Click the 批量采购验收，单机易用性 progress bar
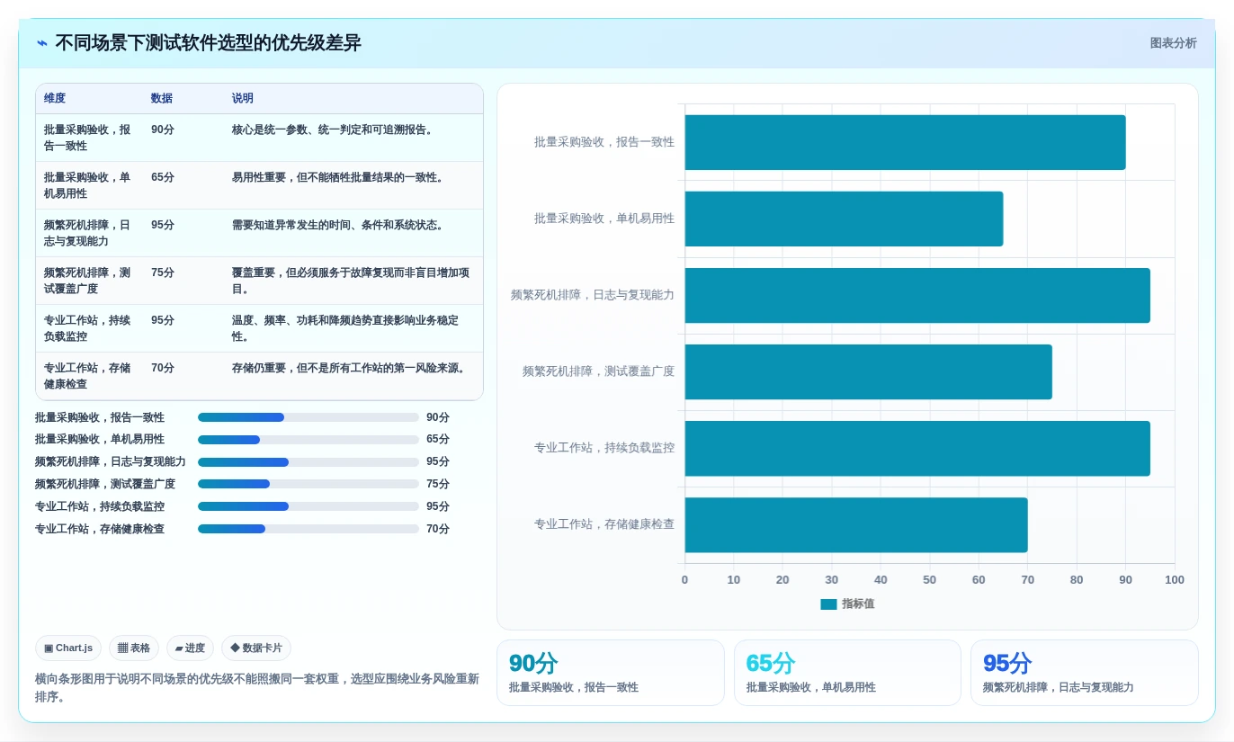Image resolution: width=1234 pixels, height=742 pixels. click(308, 440)
